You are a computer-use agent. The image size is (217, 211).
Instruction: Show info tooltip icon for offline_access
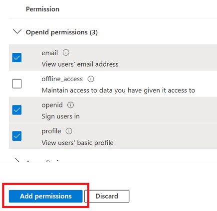pyautogui.click(x=91, y=79)
